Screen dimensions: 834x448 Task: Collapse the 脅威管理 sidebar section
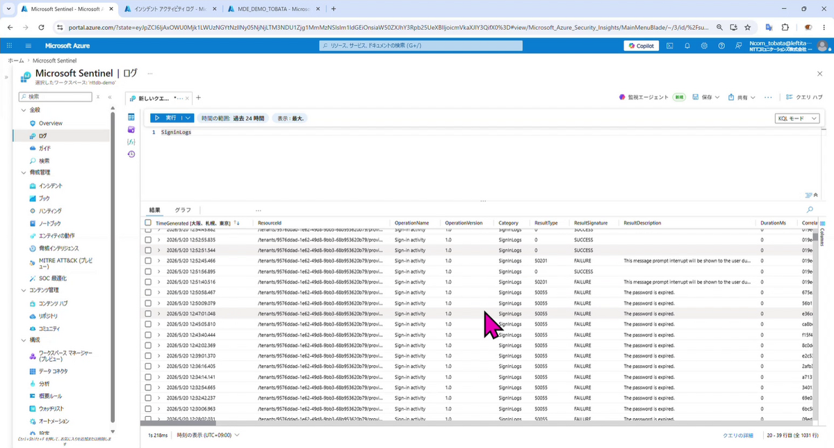[24, 173]
